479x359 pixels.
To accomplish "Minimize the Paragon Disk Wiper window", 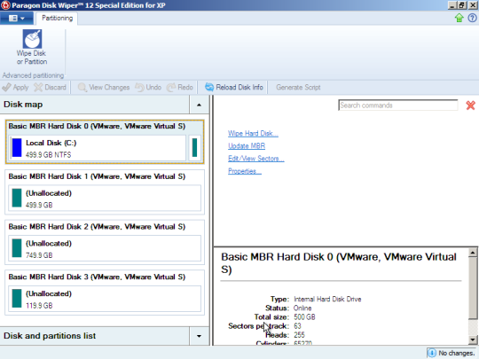I will (x=452, y=5).
